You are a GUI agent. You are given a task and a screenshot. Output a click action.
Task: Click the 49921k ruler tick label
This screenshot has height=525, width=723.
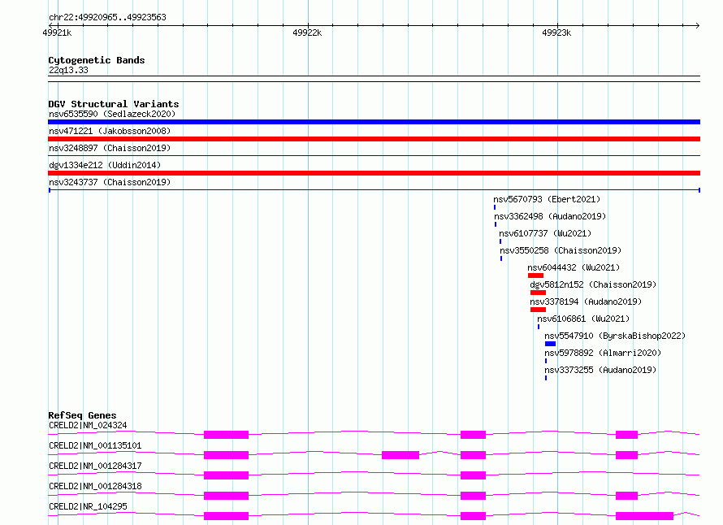[x=57, y=33]
